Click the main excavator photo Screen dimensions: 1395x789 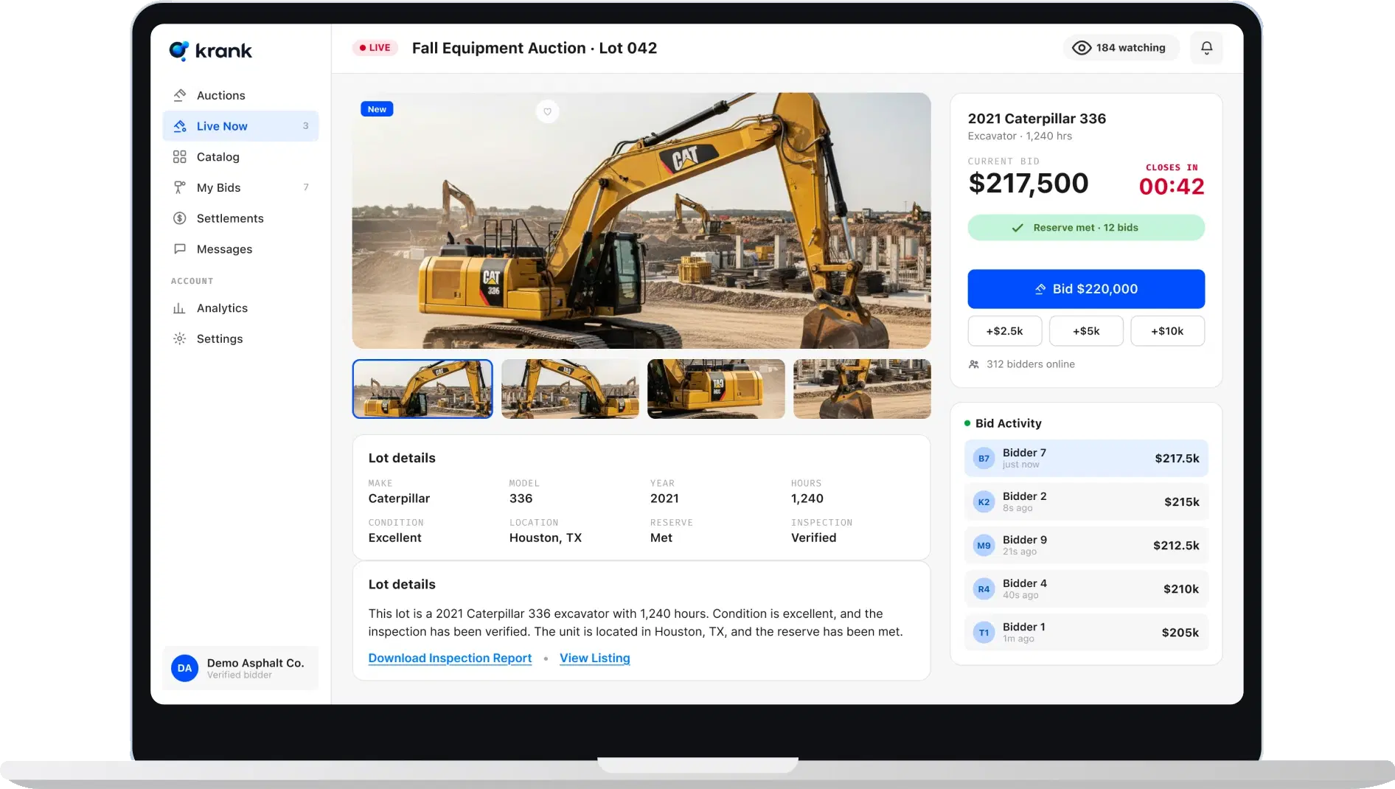click(x=641, y=220)
